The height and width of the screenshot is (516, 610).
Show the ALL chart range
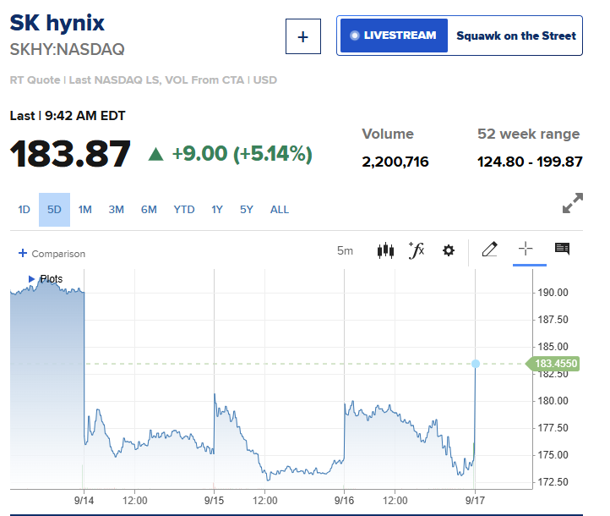(280, 210)
